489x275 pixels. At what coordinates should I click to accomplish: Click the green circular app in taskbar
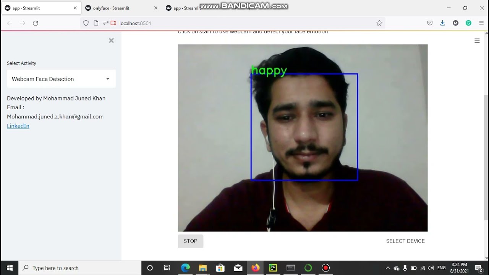(x=308, y=268)
